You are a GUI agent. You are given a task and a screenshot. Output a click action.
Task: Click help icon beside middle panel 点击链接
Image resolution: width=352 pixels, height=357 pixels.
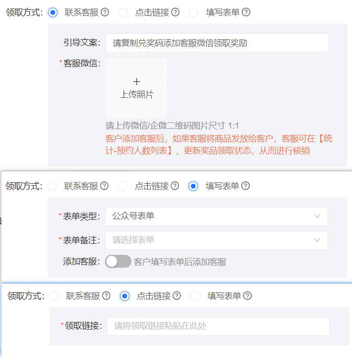click(175, 186)
